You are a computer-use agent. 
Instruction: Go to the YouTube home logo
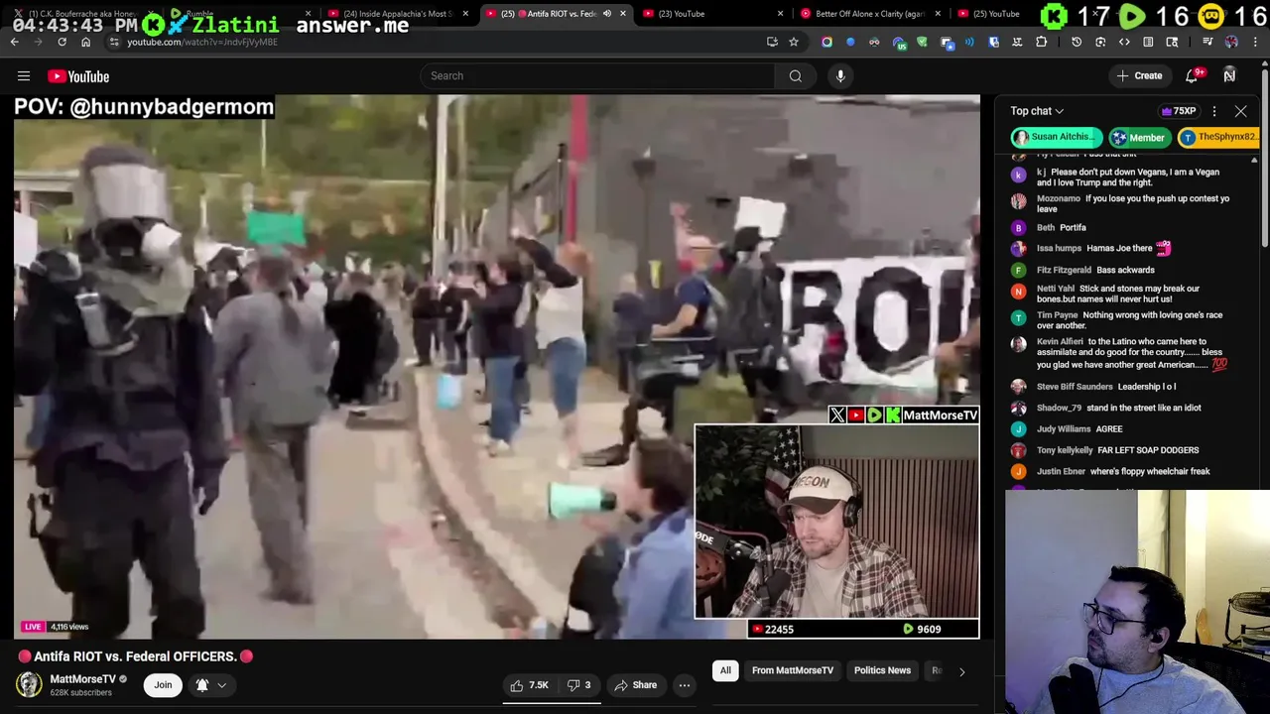78,76
